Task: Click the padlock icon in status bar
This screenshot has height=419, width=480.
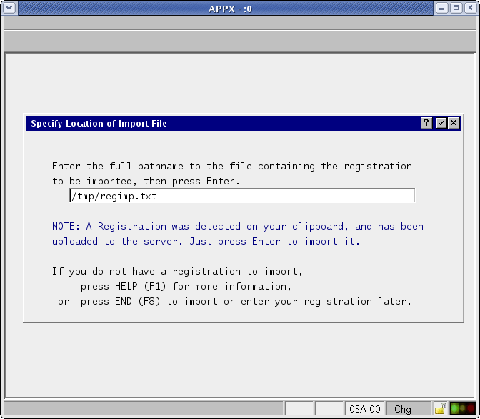Action: pos(441,409)
